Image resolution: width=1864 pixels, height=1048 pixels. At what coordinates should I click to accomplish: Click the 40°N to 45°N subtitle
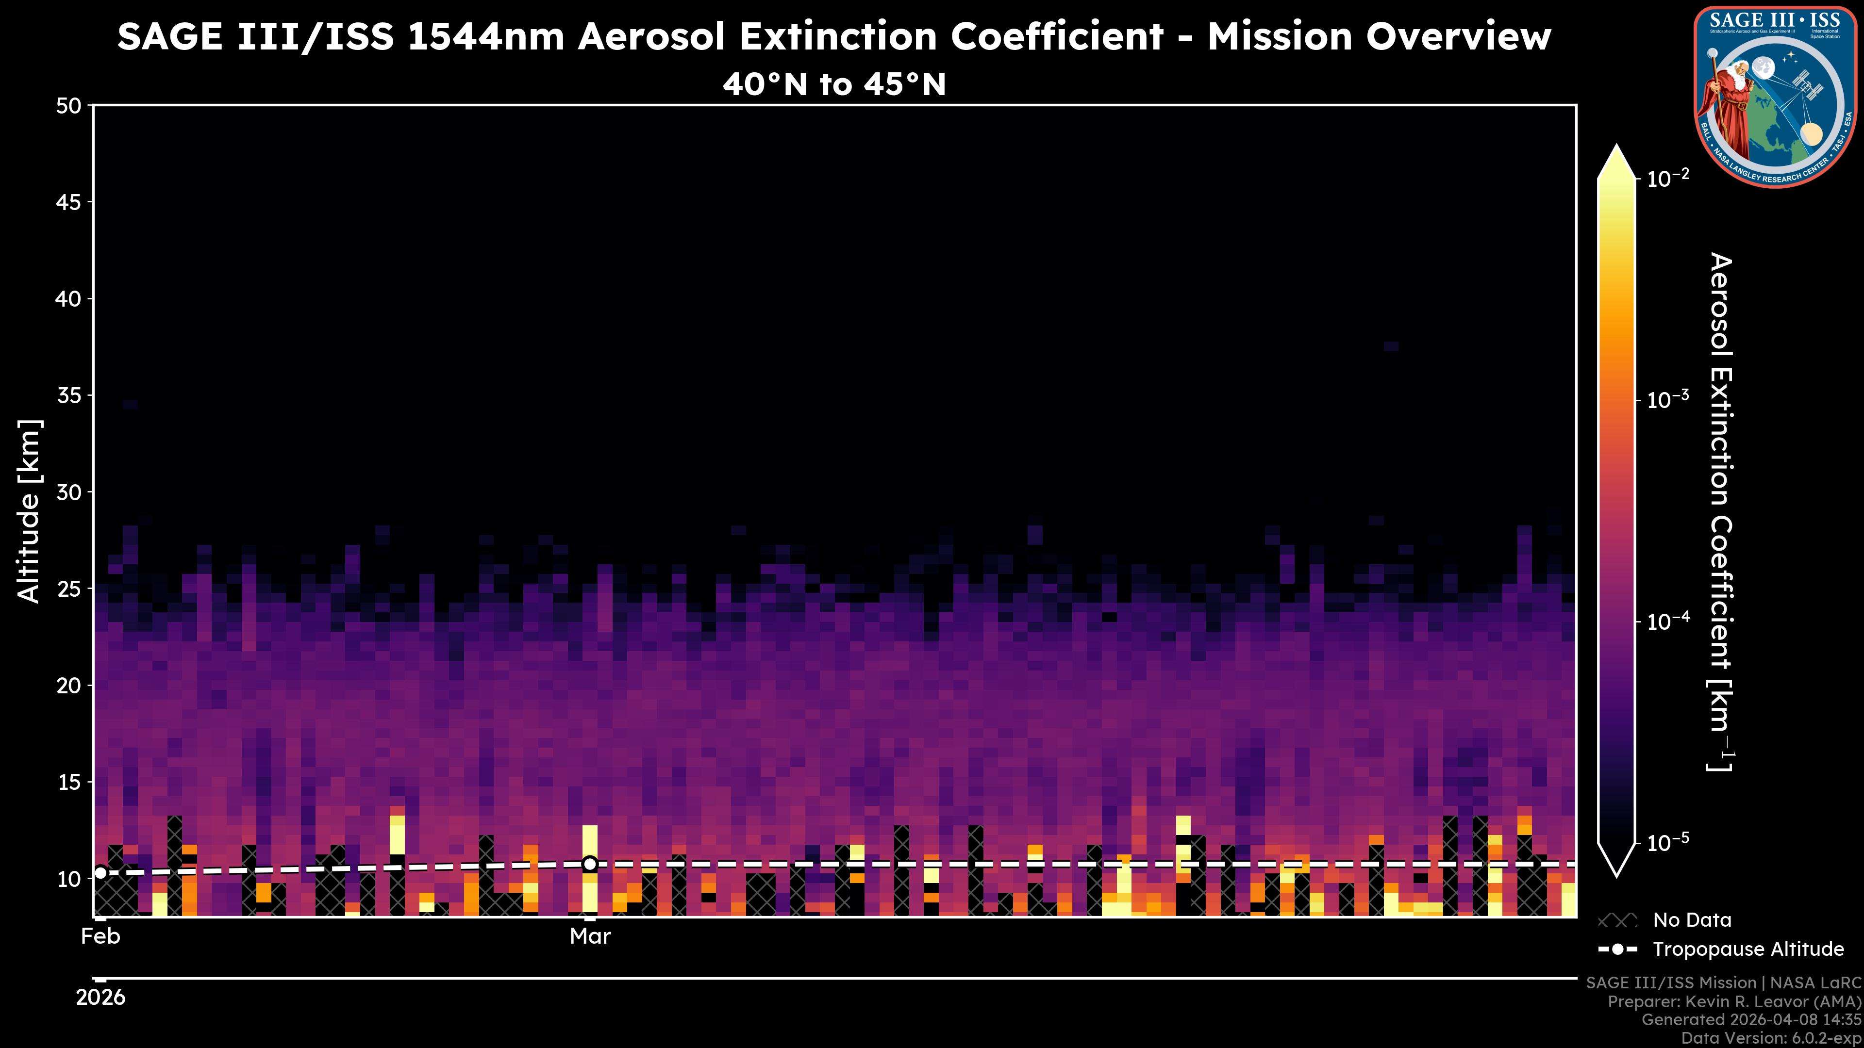click(833, 84)
